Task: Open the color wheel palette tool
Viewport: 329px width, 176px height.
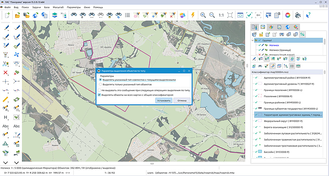Action: pyautogui.click(x=288, y=15)
